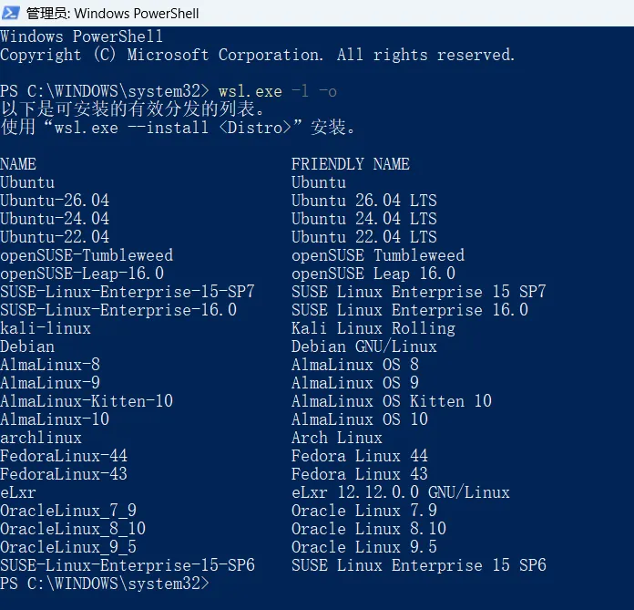The width and height of the screenshot is (634, 610).
Task: Click the NAME column header text
Action: (x=18, y=164)
